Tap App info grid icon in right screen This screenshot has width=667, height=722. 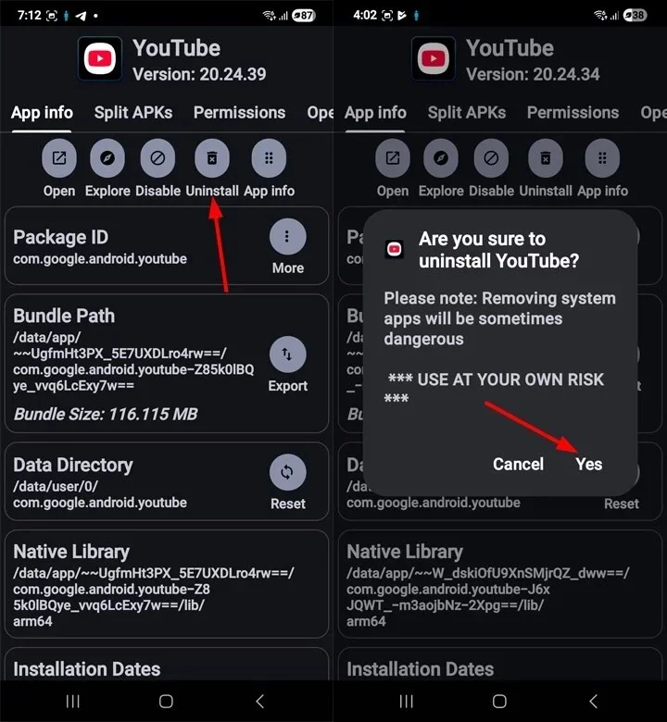pyautogui.click(x=602, y=158)
